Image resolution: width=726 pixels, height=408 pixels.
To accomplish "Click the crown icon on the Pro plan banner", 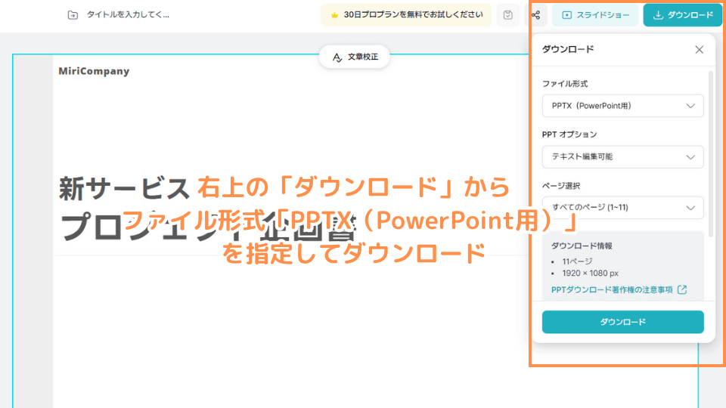I will 335,15.
